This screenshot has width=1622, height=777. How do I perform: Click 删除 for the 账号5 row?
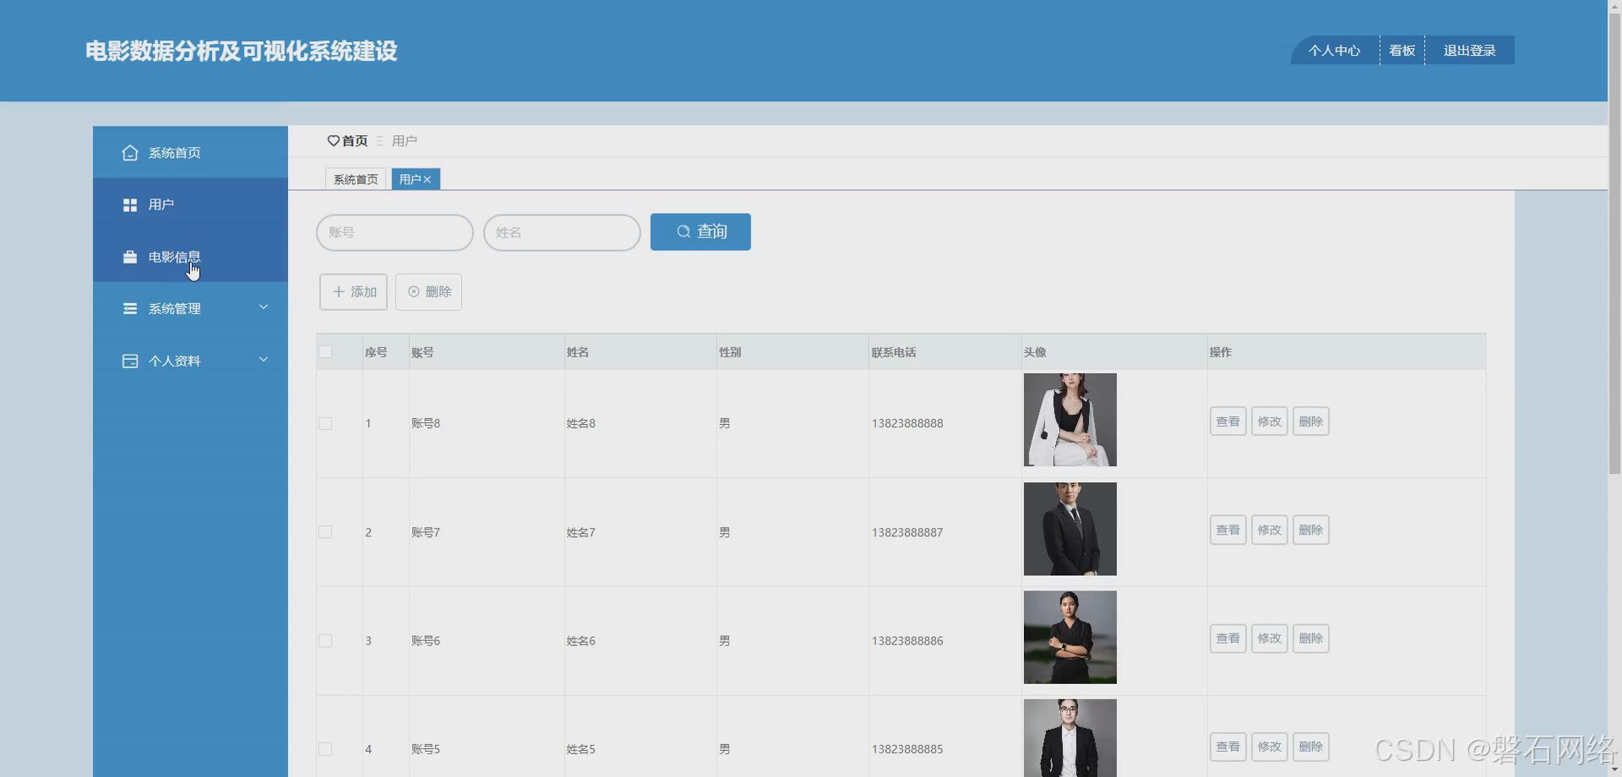1310,747
